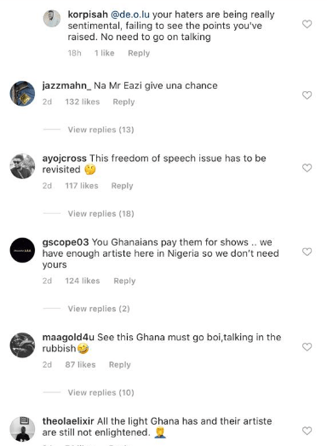View who liked: 132 likes
The height and width of the screenshot is (446, 327).
(83, 101)
